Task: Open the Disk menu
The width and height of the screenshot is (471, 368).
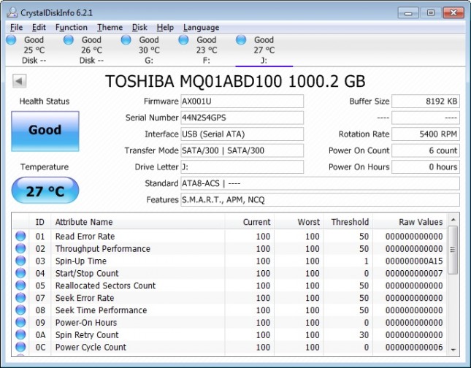Action: coord(139,27)
